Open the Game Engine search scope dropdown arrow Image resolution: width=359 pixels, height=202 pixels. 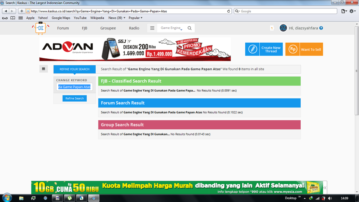182,29
